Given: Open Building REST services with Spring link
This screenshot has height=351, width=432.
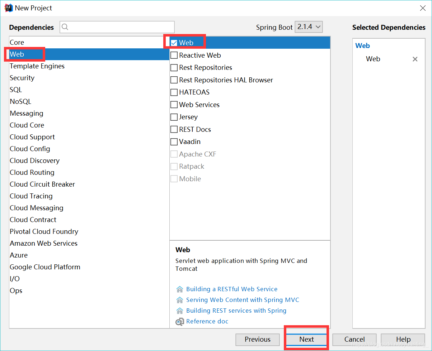Looking at the screenshot, I should click(236, 311).
